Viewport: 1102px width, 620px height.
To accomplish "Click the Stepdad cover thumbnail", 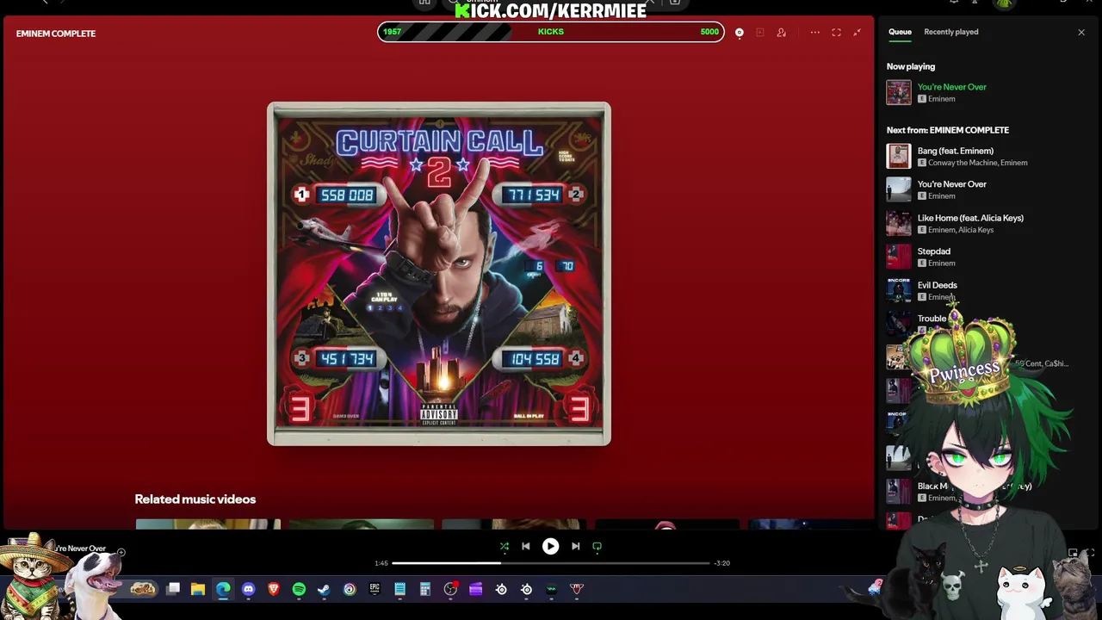I will point(899,257).
